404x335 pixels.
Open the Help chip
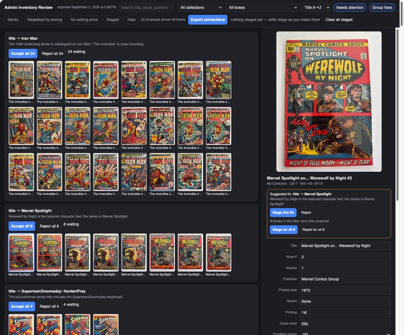point(132,20)
